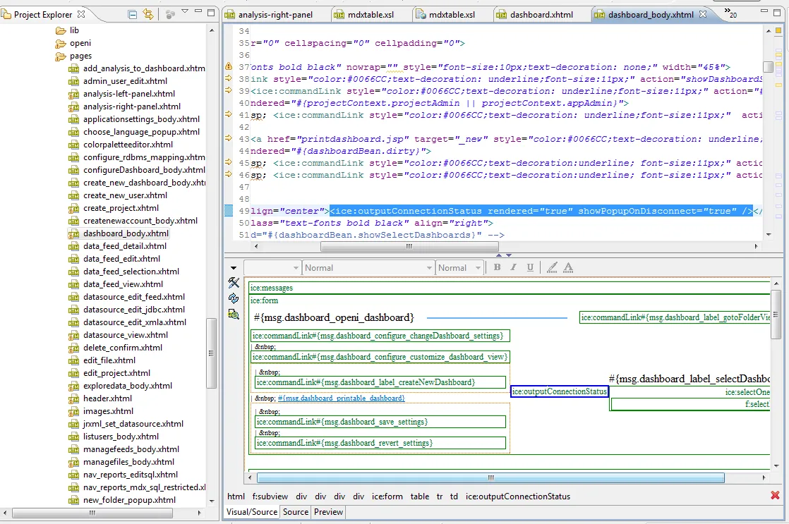Click the preferences tools icon in visual editor
Viewport: 789px width, 524px height.
coord(234,283)
